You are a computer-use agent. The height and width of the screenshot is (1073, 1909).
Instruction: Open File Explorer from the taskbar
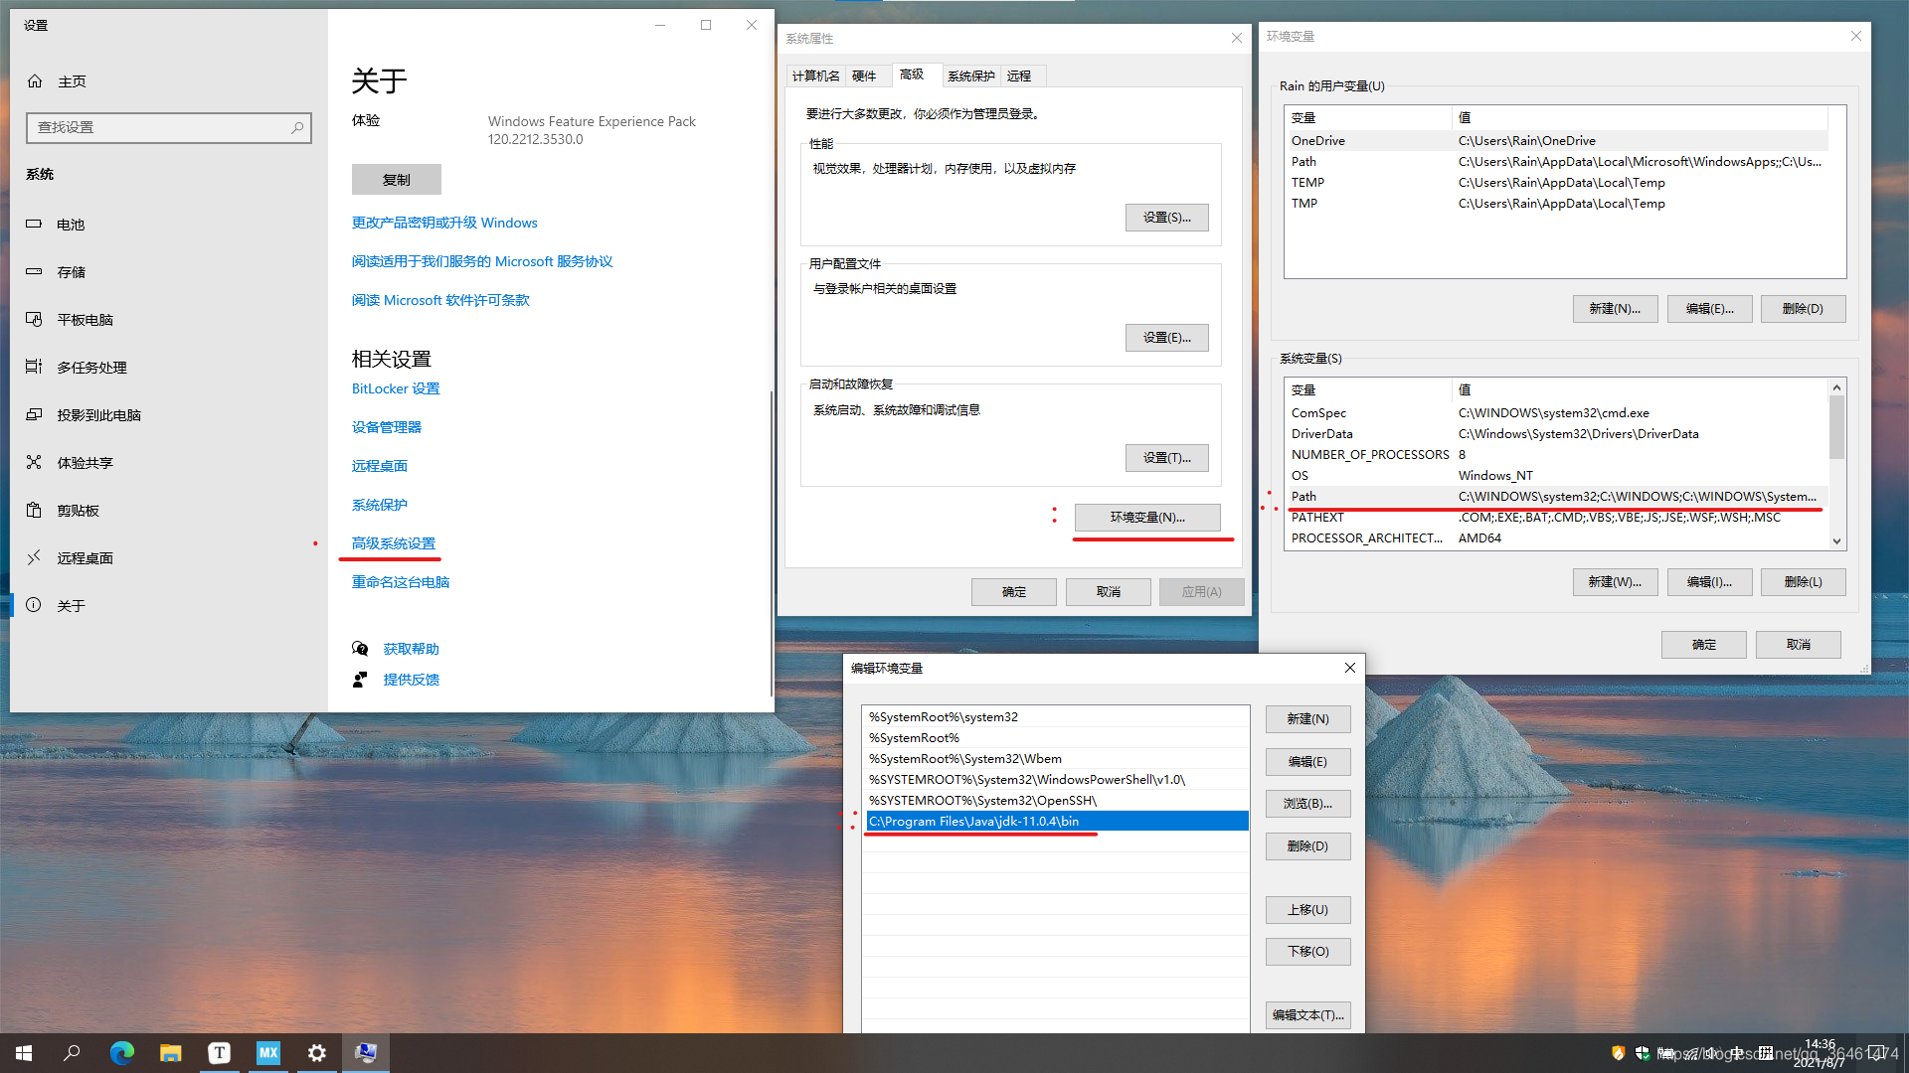(x=170, y=1053)
